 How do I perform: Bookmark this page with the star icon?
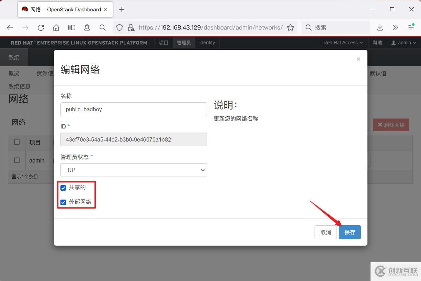pos(291,27)
